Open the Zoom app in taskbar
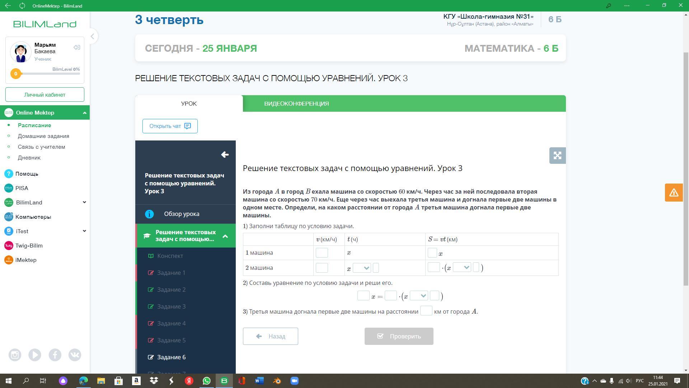Viewport: 689px width, 388px height. pos(294,381)
